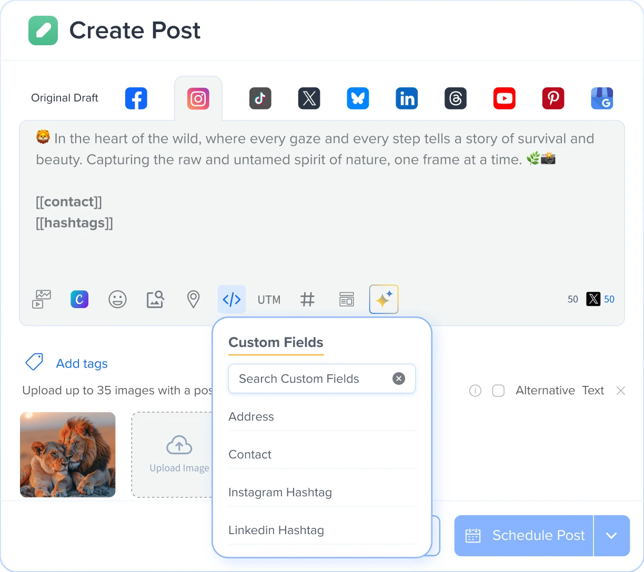Toggle the custom fields code icon

click(x=232, y=299)
